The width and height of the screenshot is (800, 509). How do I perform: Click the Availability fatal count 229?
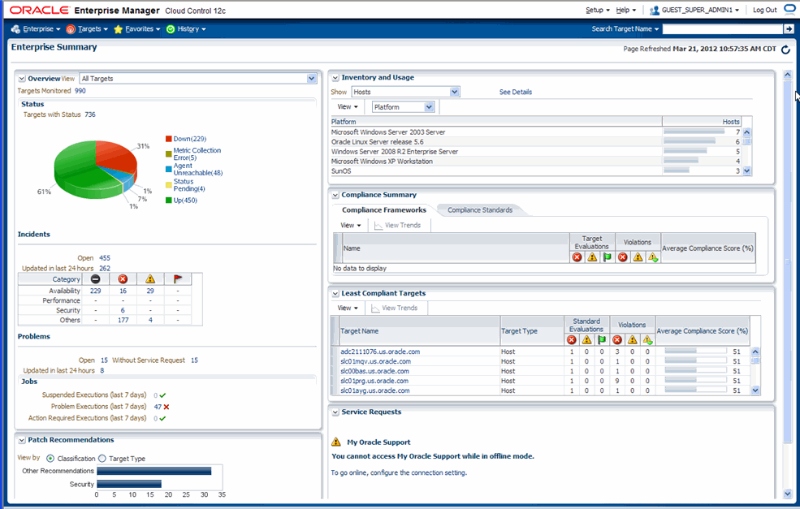coord(95,291)
